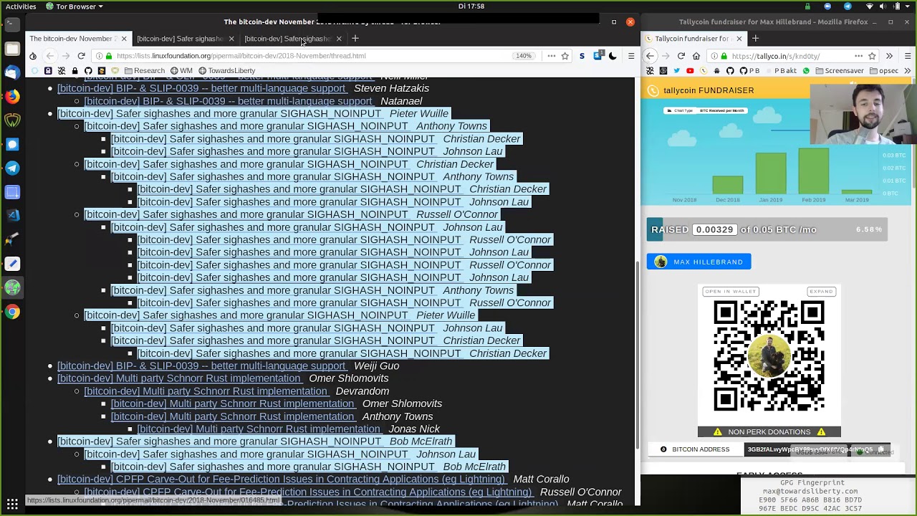Screen dimensions: 917x516
Task: Open Firefox from the Ubuntu dock
Action: (12, 96)
